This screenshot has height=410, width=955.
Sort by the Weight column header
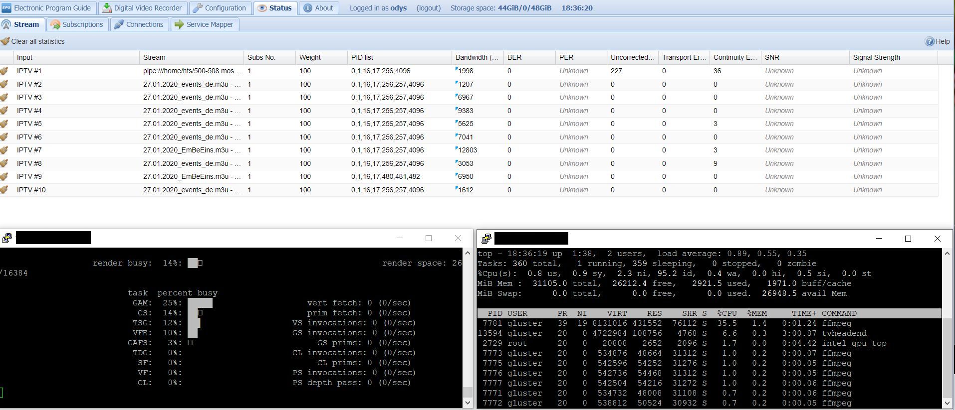(x=322, y=57)
